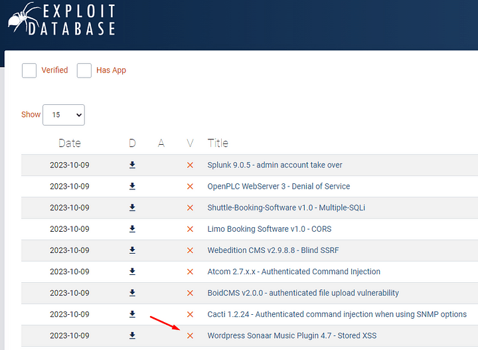Open Cacti 1.2.24 command injection entry
Screen dimensions: 478x350
[x=337, y=314]
